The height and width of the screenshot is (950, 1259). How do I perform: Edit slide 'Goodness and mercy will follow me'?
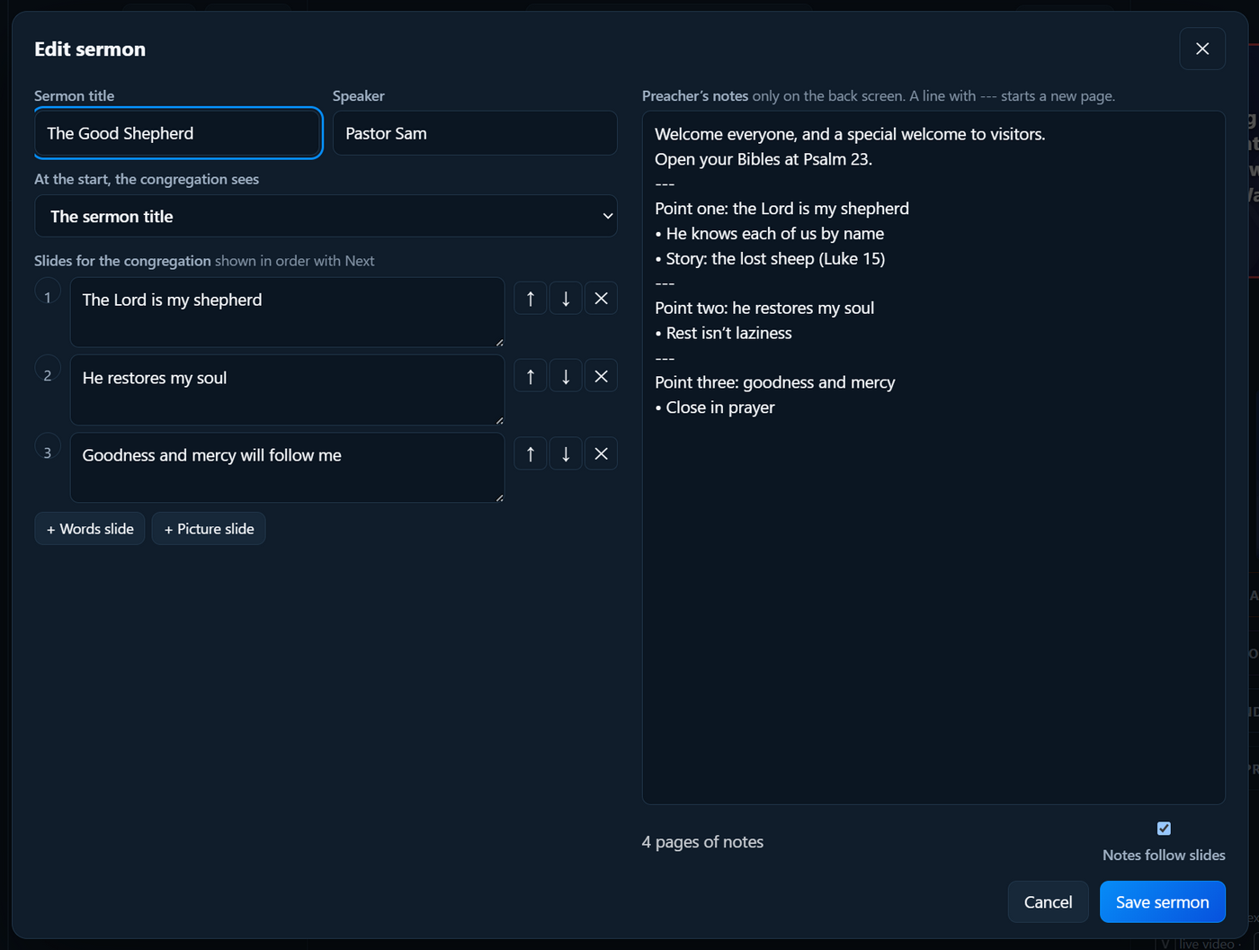click(x=287, y=468)
